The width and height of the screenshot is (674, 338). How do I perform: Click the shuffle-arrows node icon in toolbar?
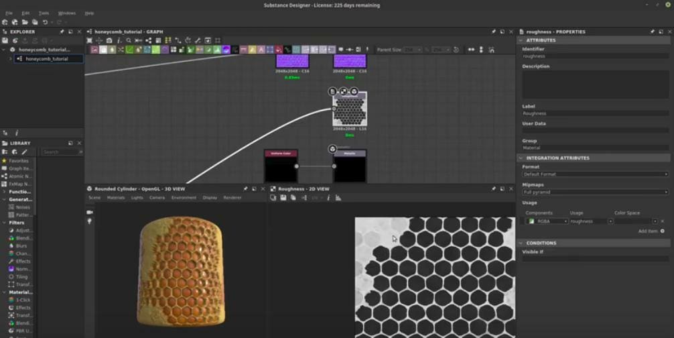click(x=121, y=50)
